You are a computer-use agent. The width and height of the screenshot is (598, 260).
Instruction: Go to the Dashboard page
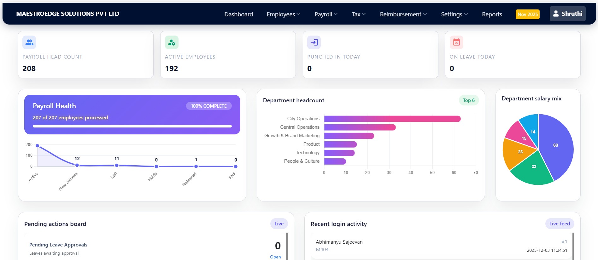click(x=238, y=14)
